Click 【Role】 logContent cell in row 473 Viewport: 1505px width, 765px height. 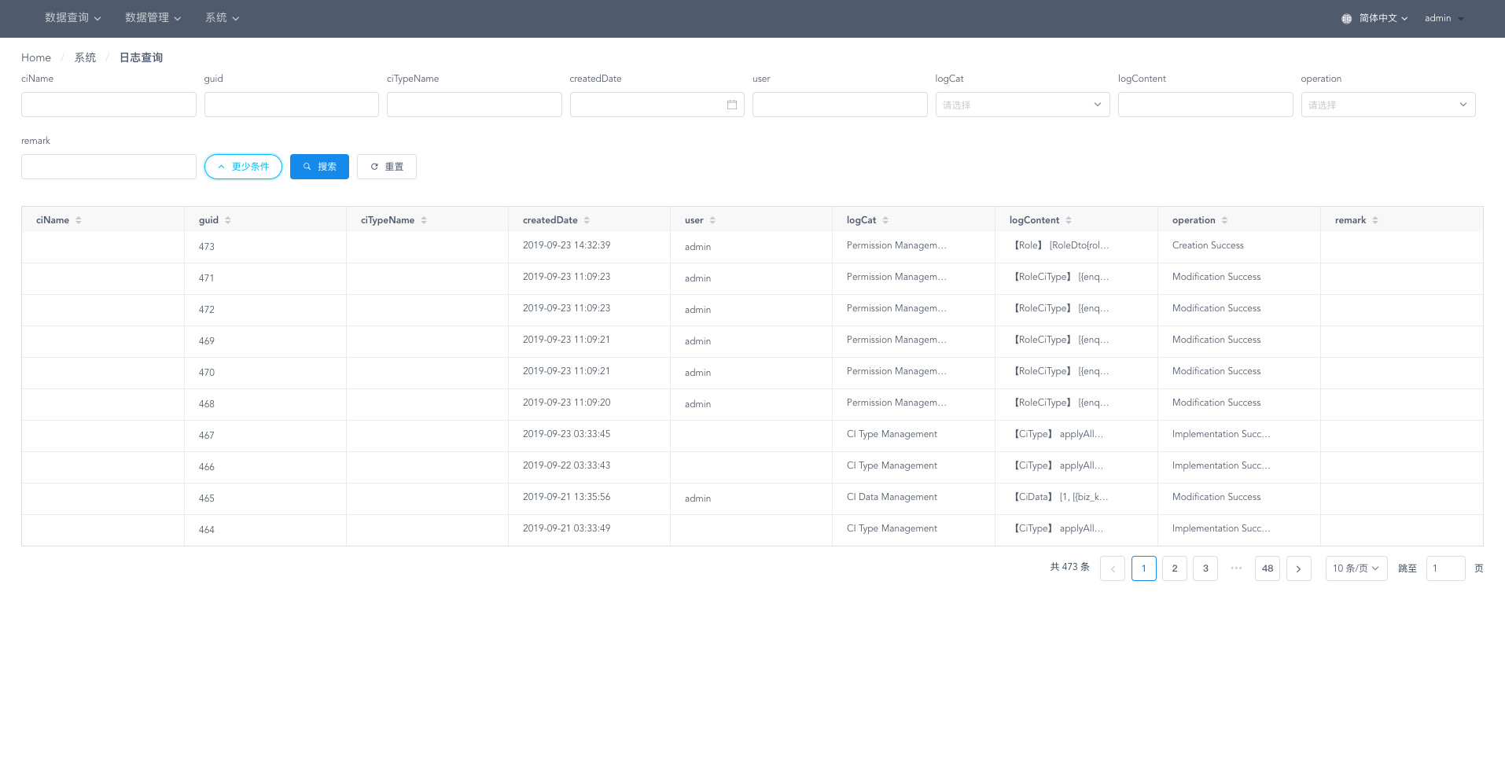coord(1060,245)
